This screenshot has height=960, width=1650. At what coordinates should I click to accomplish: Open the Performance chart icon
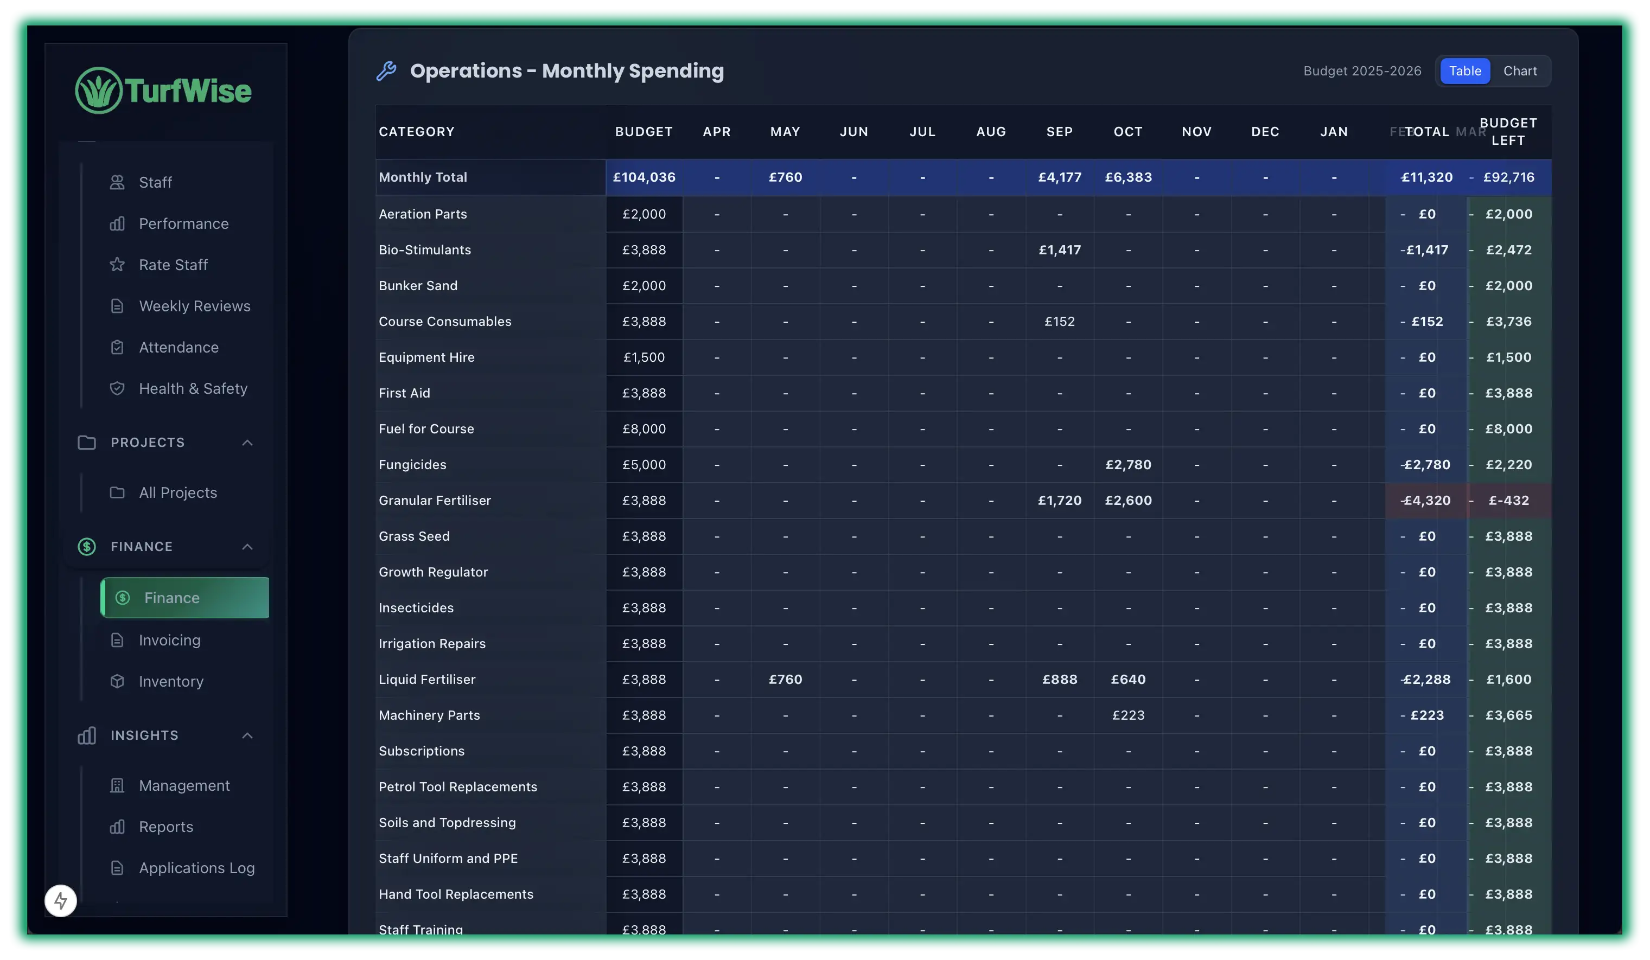pos(118,223)
